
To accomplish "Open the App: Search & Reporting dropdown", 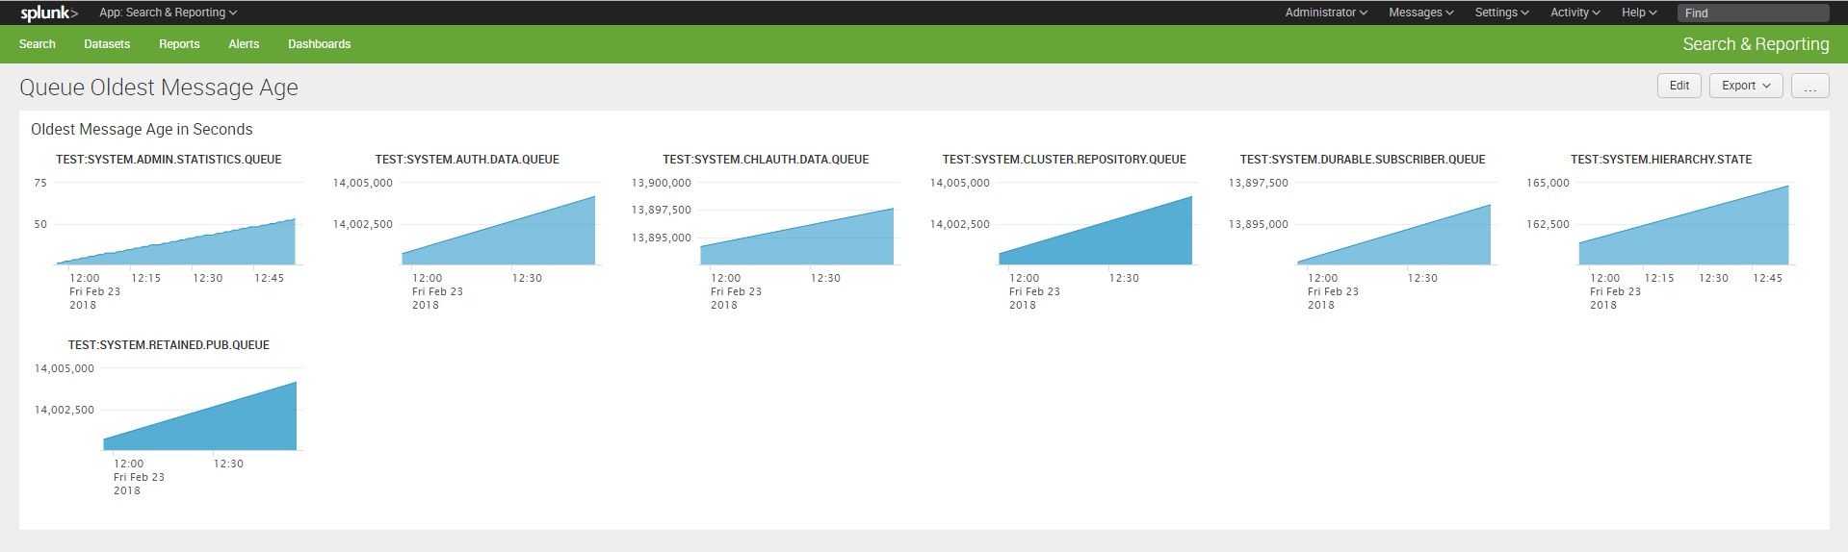I will [x=169, y=13].
